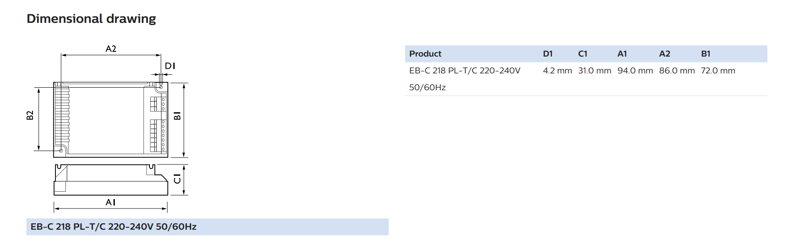Click the D1 column header in table
This screenshot has height=250, width=799.
point(548,54)
